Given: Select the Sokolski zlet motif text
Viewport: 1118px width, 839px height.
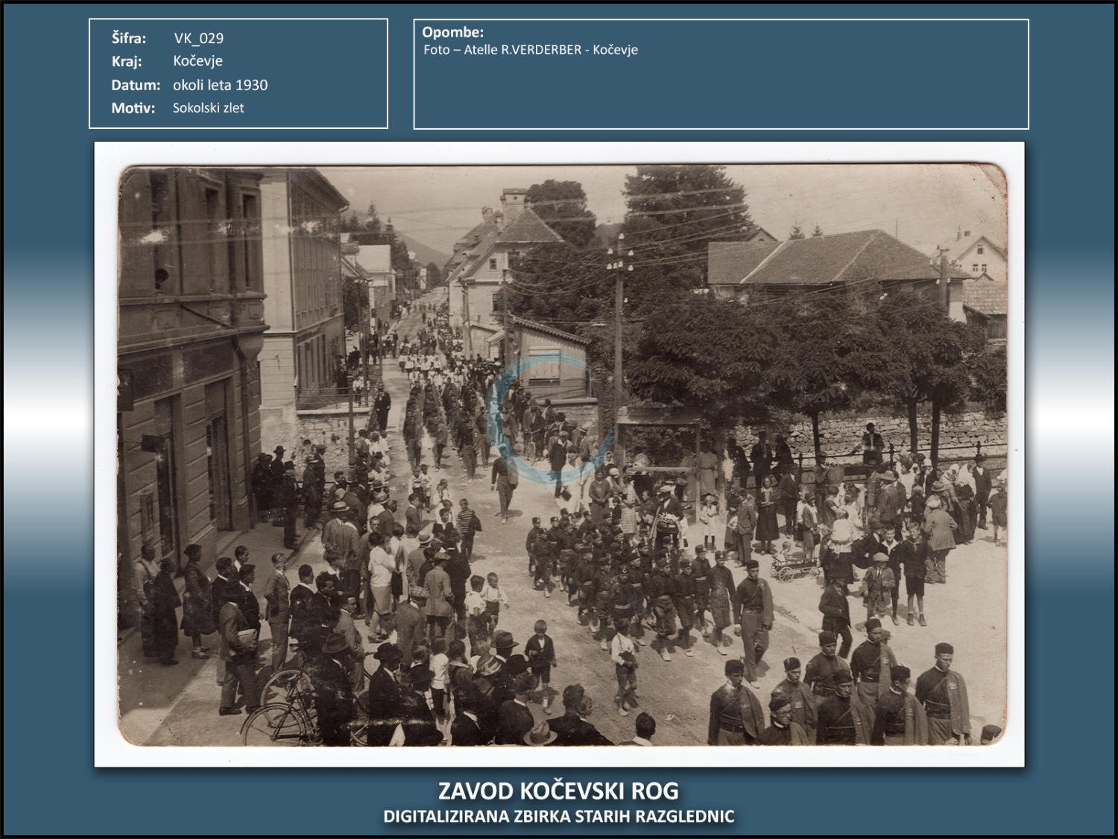Looking at the screenshot, I should tap(208, 108).
